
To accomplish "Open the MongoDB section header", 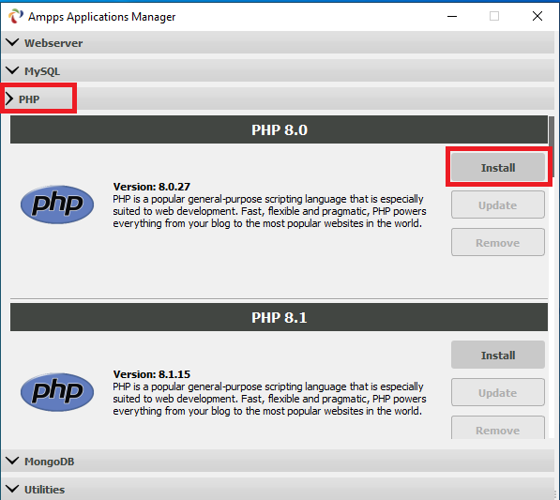I will 278,461.
